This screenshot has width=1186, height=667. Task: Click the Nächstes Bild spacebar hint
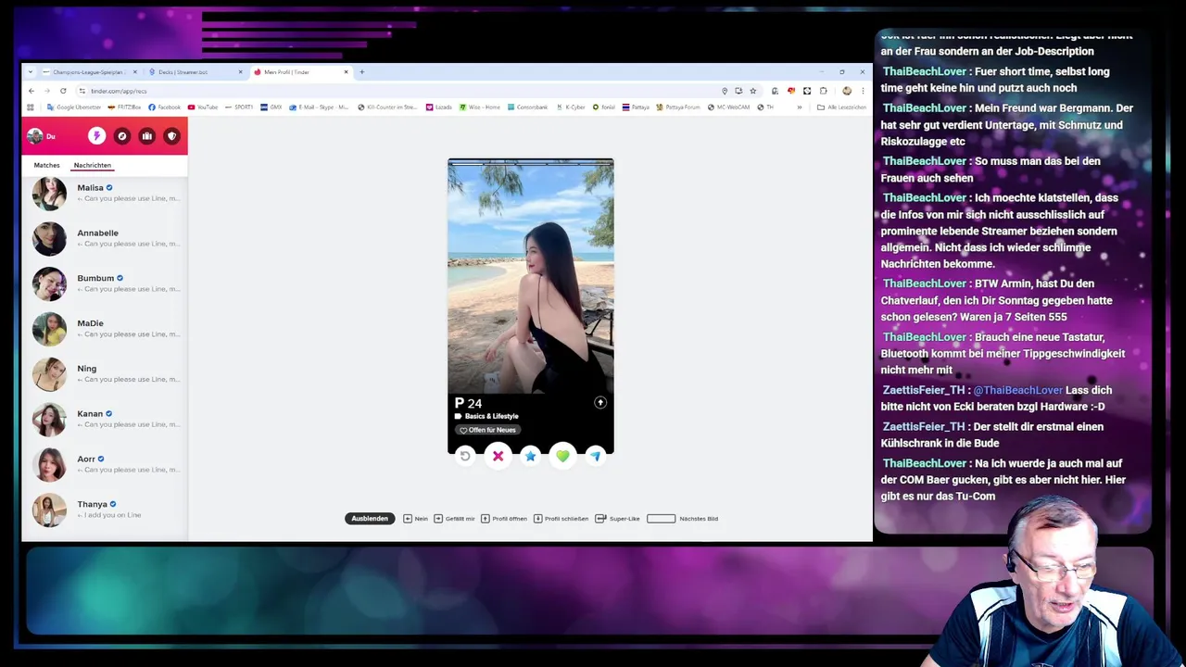682,519
